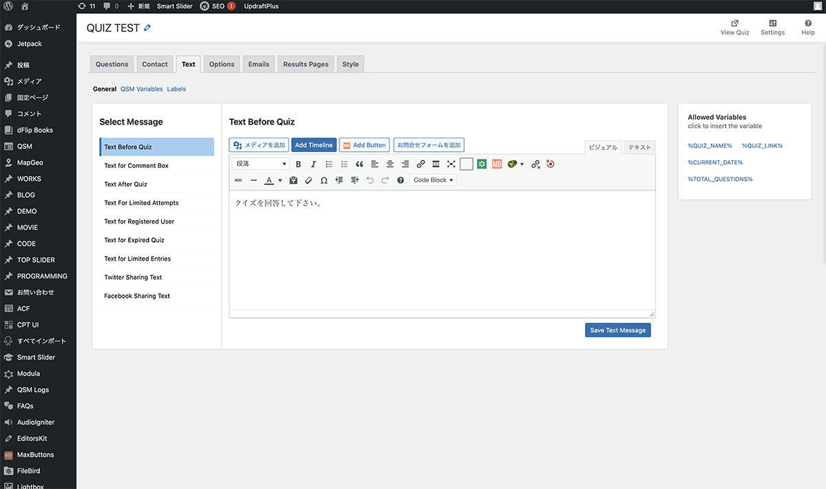The image size is (826, 489).
Task: Open the paragraph format dropdown
Action: tap(262, 164)
